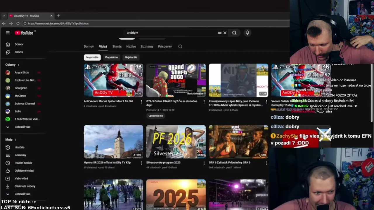Viewport: 374px width, 210px height.
Task: Search within channel using magnifier icon
Action: 180,47
